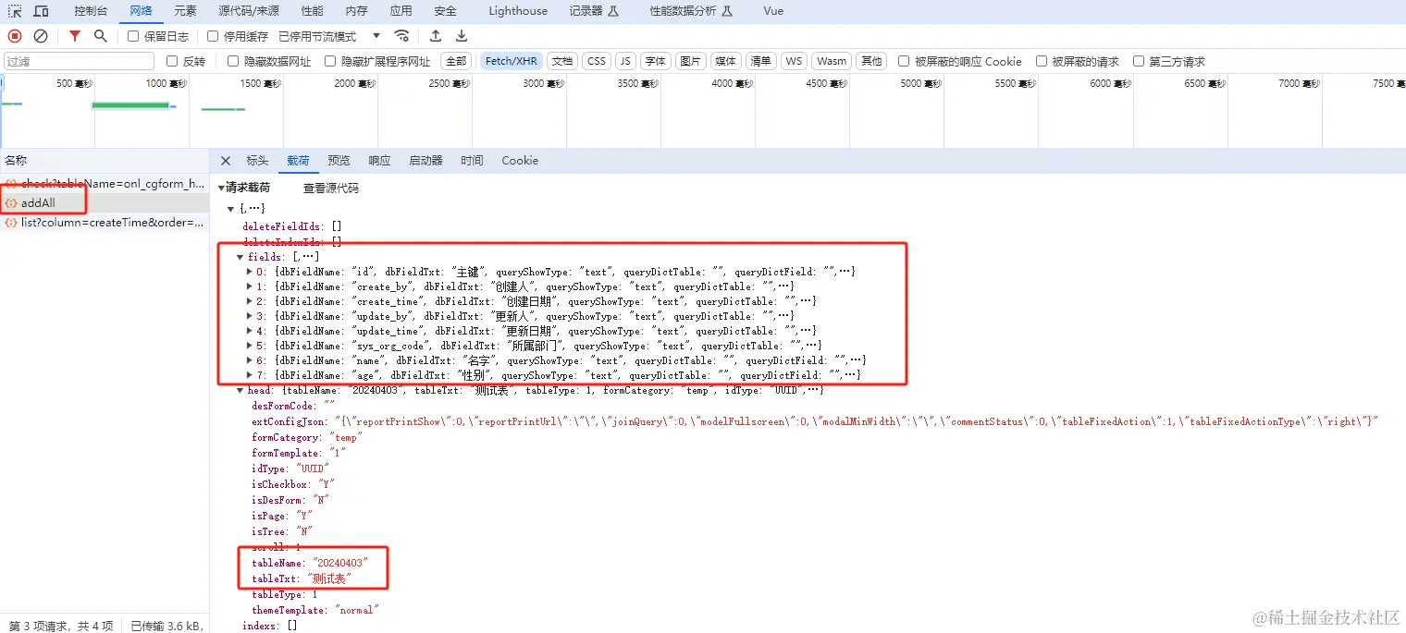Image resolution: width=1406 pixels, height=633 pixels.
Task: Open the 记录器 panel
Action: pyautogui.click(x=594, y=11)
